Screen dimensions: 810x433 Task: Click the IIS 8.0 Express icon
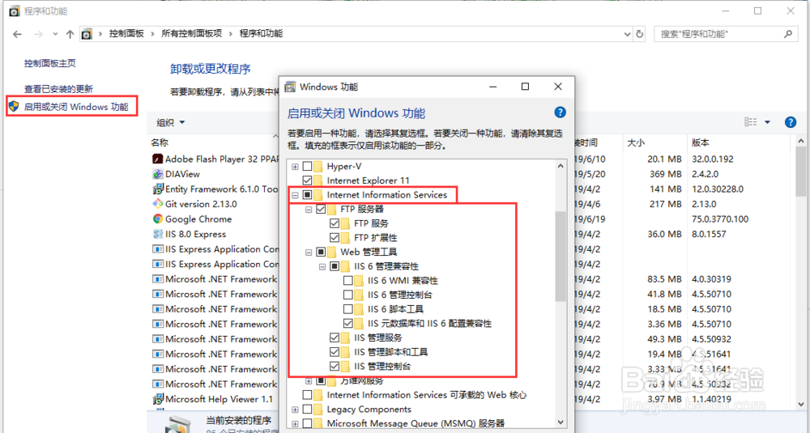tap(158, 234)
